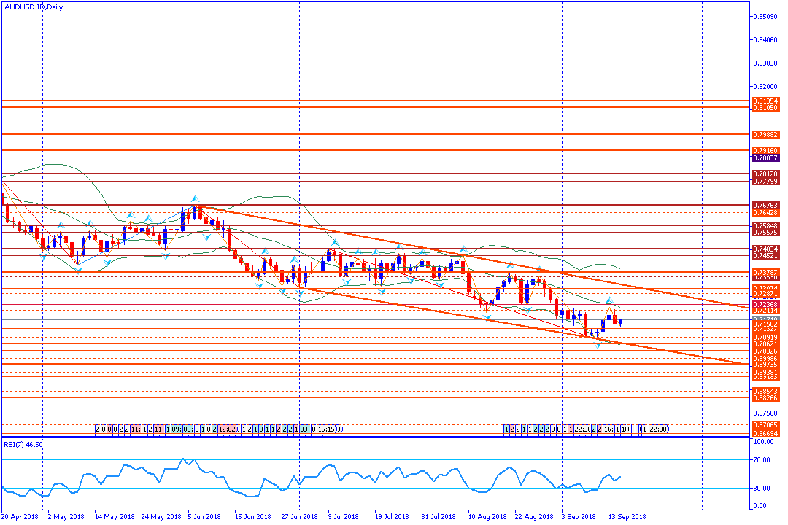Image resolution: width=788 pixels, height=525 pixels.
Task: Click the 3 Sep 2018 date label
Action: tap(579, 516)
